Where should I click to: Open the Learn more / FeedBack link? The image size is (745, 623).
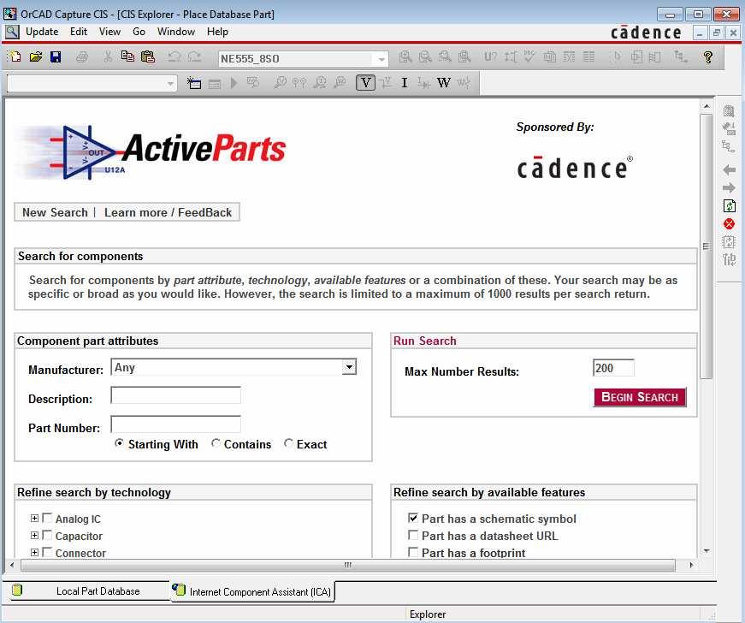169,212
